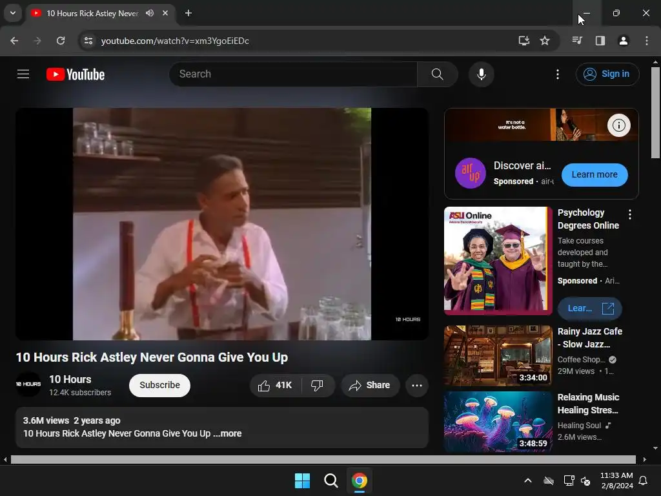The width and height of the screenshot is (661, 496).
Task: Open Rainy Jazz Cafe video title
Action: 589,338
